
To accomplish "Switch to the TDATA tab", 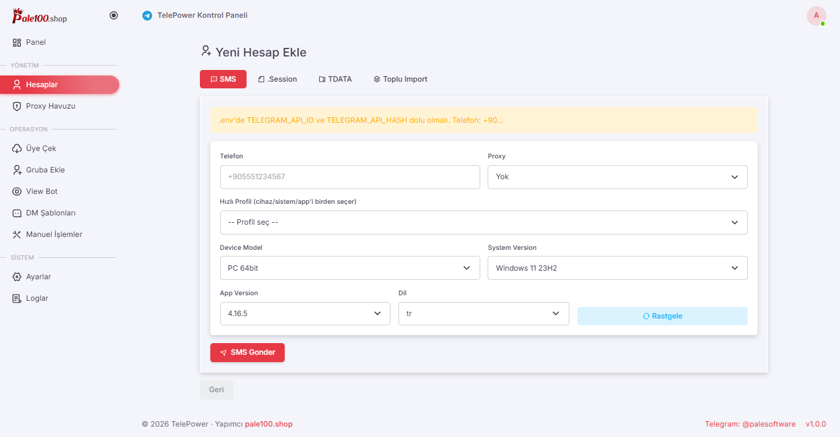I will 335,79.
